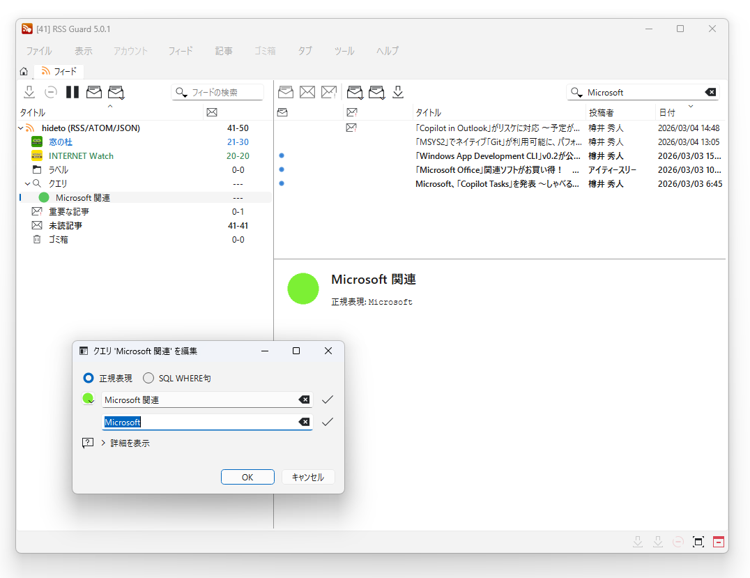The image size is (750, 578).
Task: Open the 表示 menu
Action: pos(83,51)
